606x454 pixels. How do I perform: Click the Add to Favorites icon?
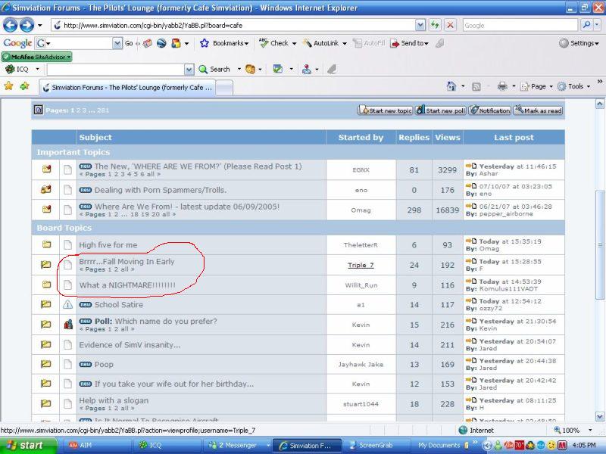[x=24, y=86]
